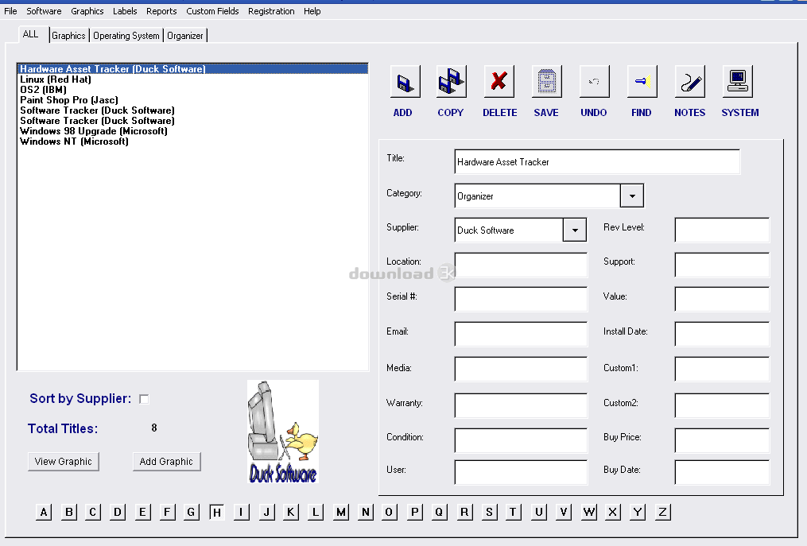Click into the Serial # input field

click(521, 299)
